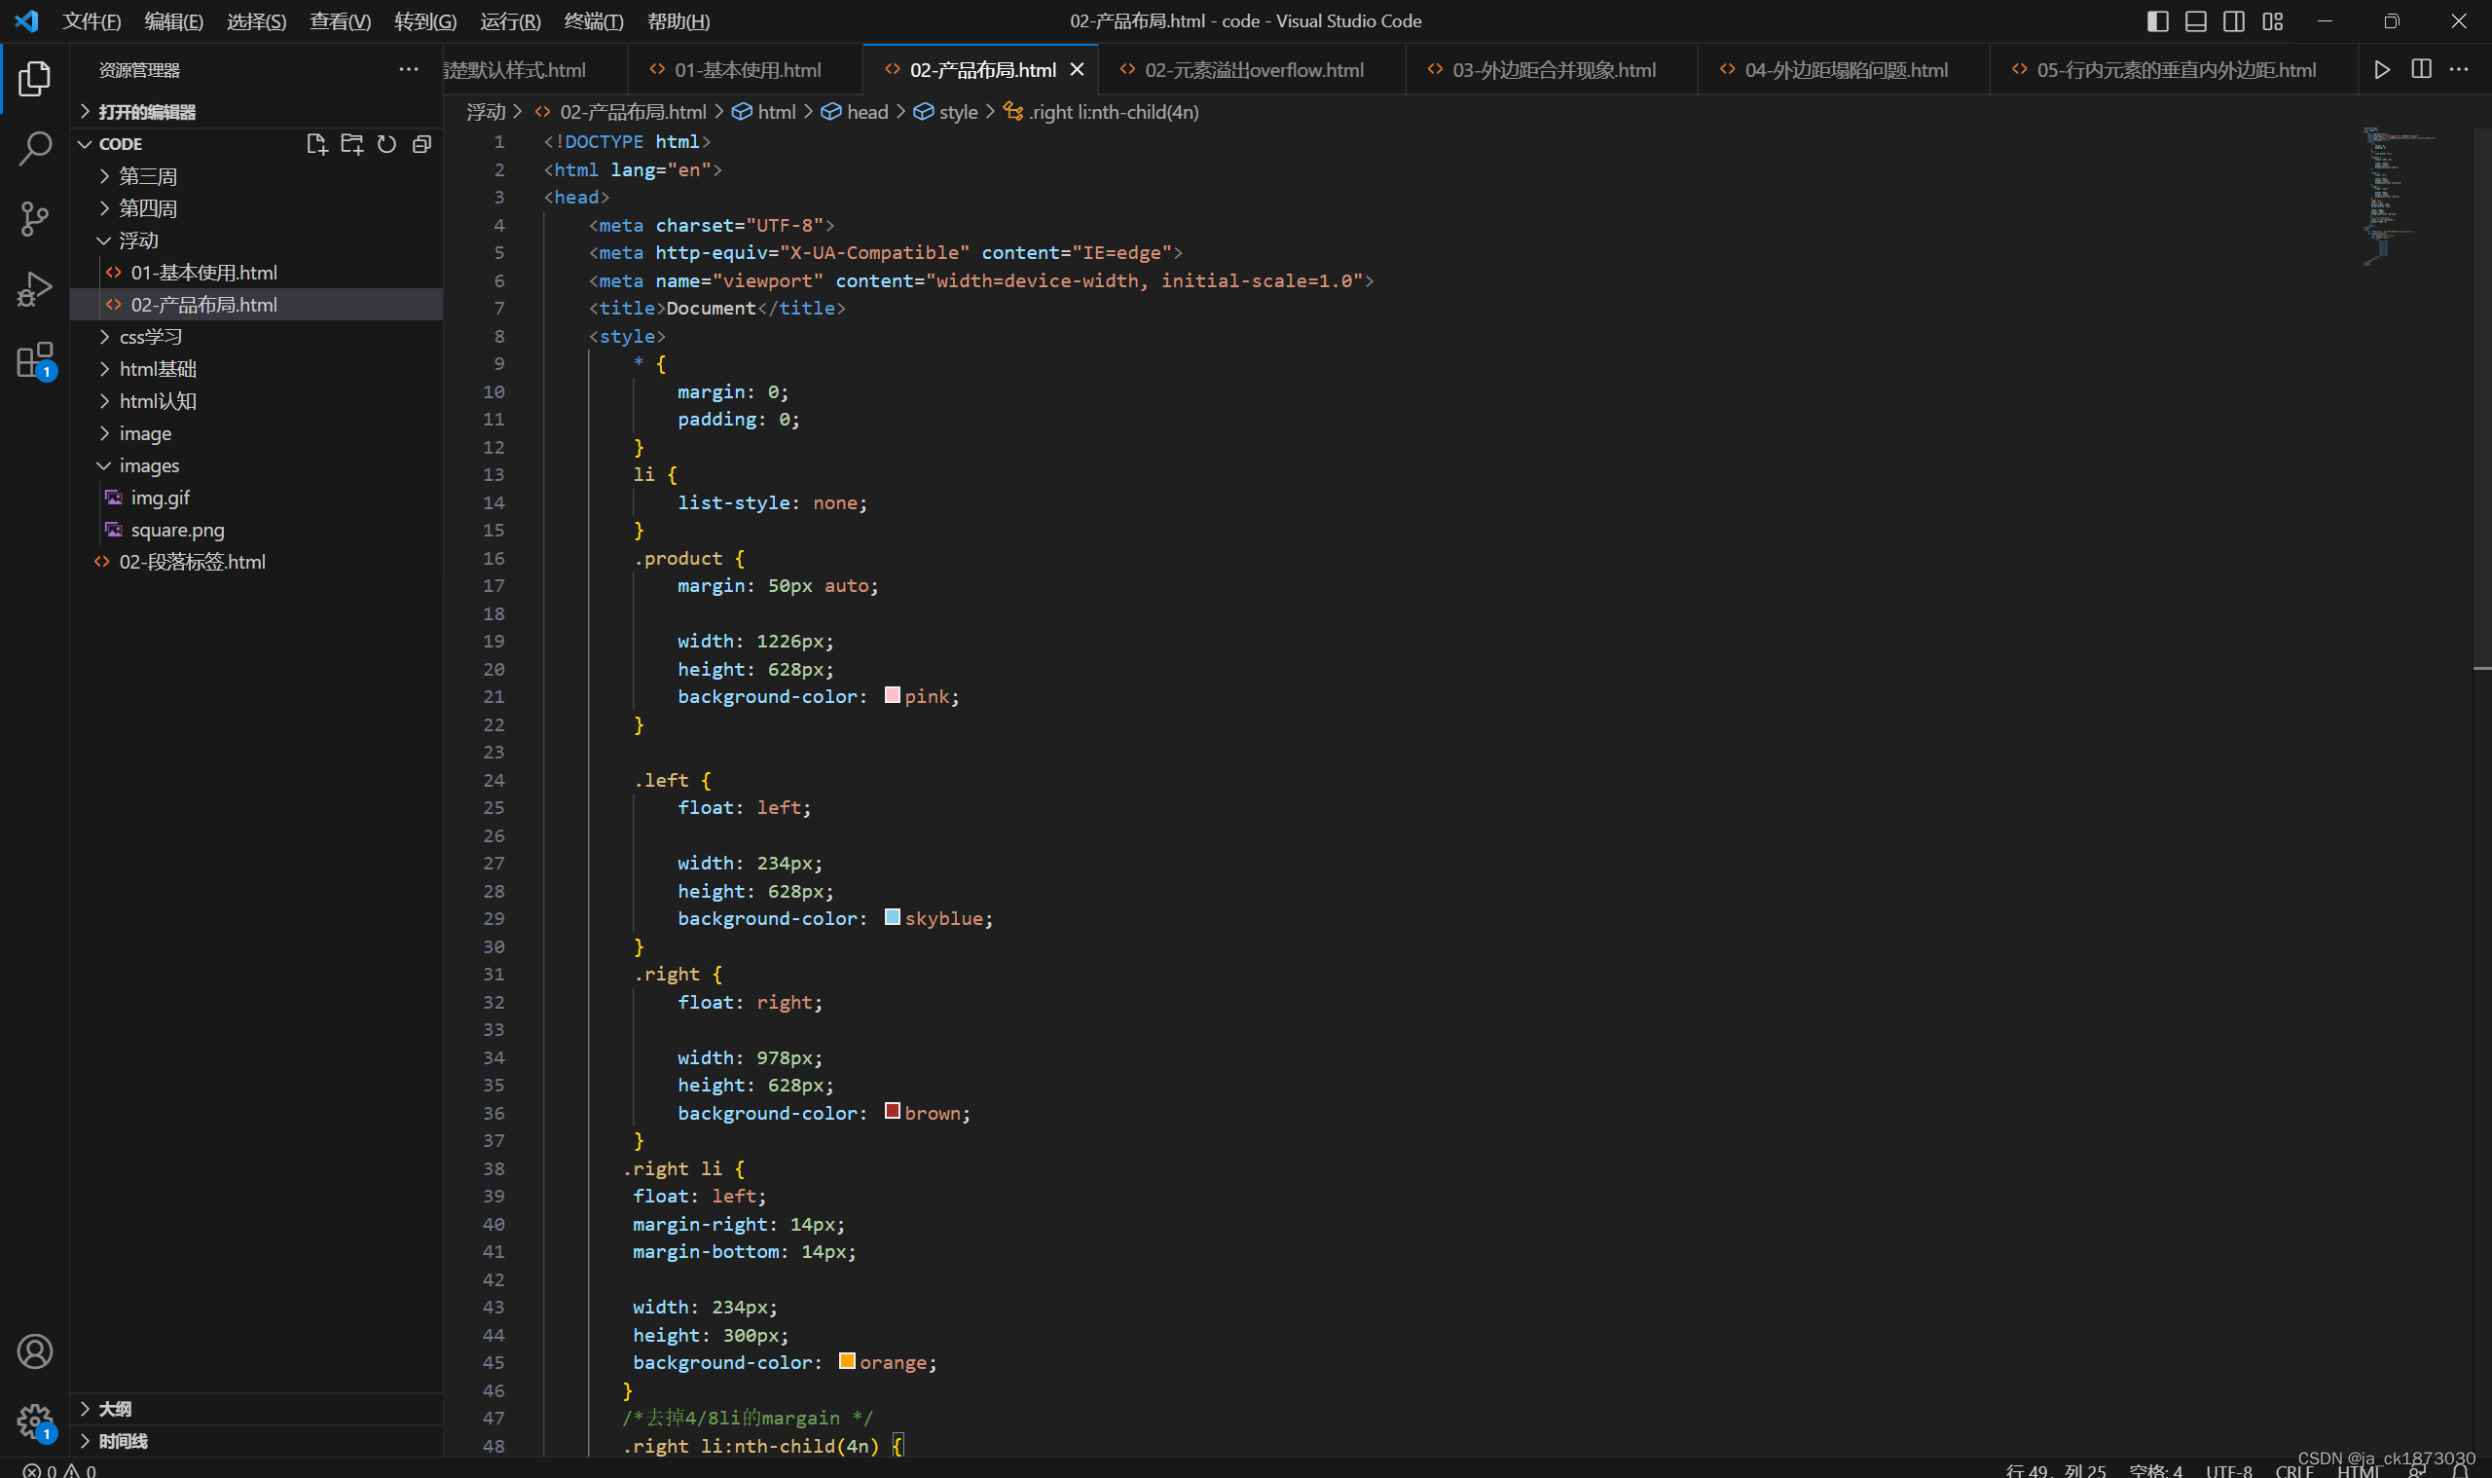This screenshot has width=2492, height=1478.
Task: Open the Source Control view
Action: [x=35, y=219]
